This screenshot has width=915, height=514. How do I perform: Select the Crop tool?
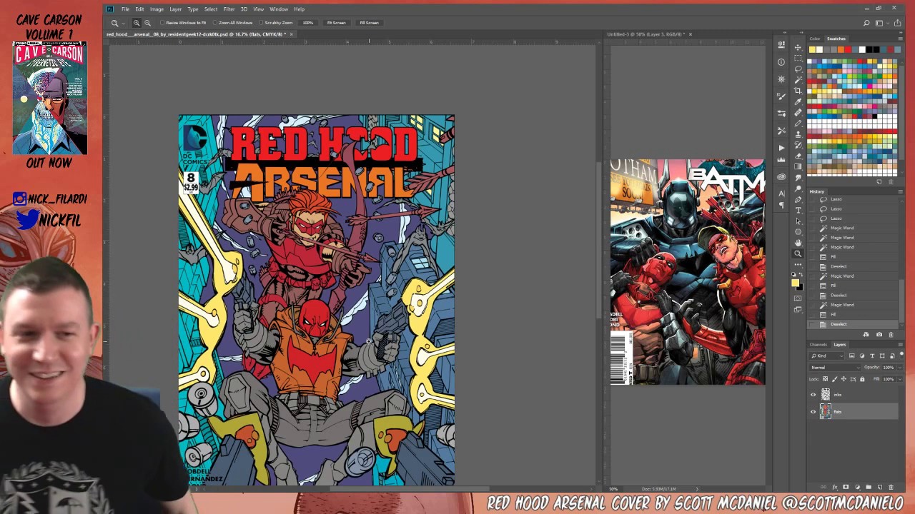[x=798, y=90]
